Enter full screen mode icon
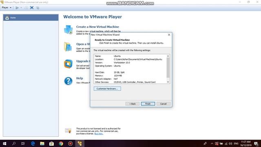This screenshot has height=147, width=261. [32, 8]
